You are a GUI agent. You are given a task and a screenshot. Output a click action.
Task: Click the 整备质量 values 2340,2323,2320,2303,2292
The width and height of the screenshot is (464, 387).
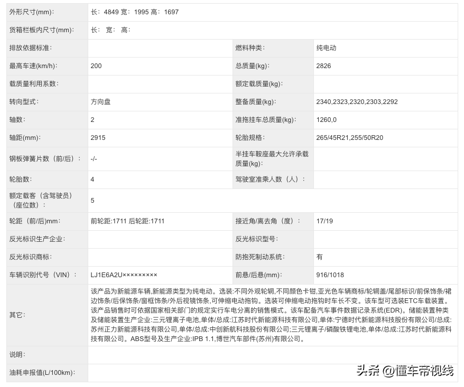click(x=357, y=102)
